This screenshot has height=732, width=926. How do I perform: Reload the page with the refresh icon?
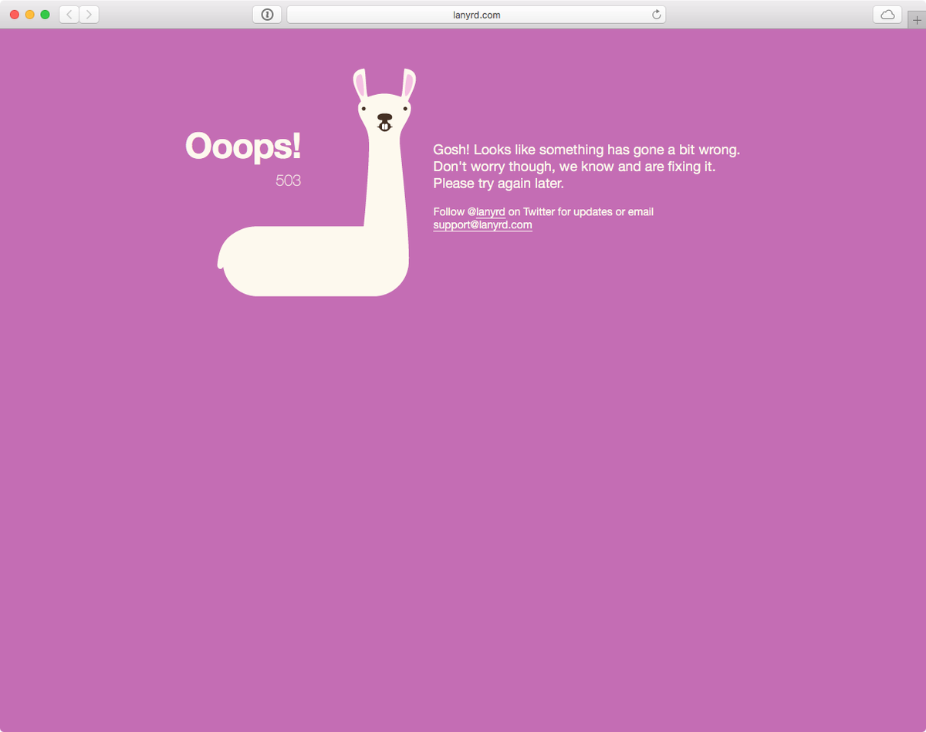click(656, 15)
